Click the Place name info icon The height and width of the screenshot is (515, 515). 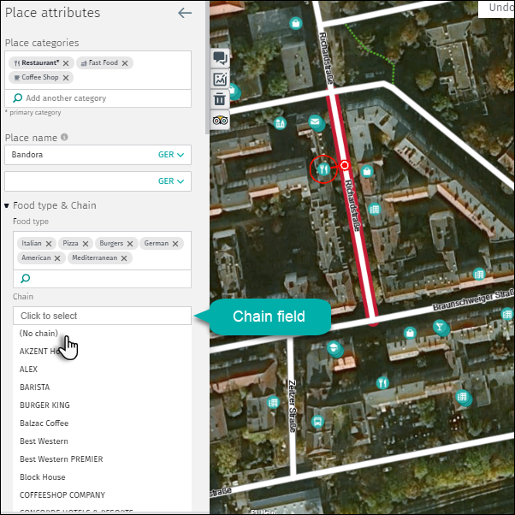[64, 137]
